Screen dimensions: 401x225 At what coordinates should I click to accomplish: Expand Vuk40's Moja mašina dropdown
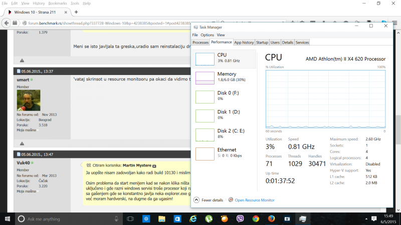pos(38,191)
